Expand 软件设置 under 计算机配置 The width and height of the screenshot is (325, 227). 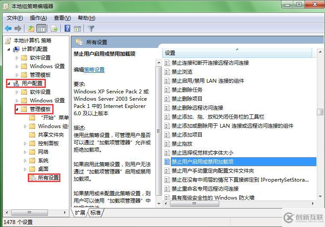click(17, 58)
